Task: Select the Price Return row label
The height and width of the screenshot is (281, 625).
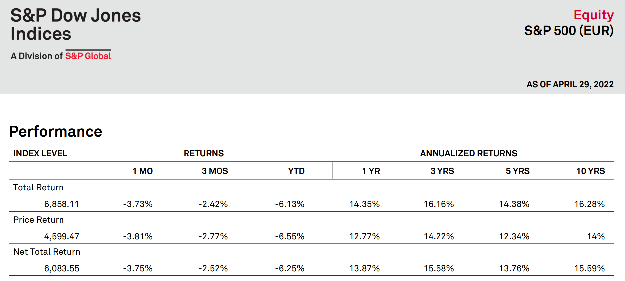Action: pos(39,220)
